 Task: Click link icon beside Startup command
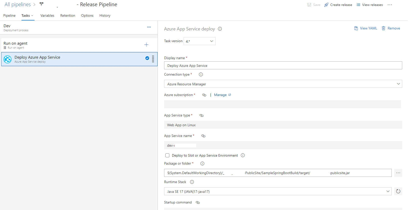(198, 203)
